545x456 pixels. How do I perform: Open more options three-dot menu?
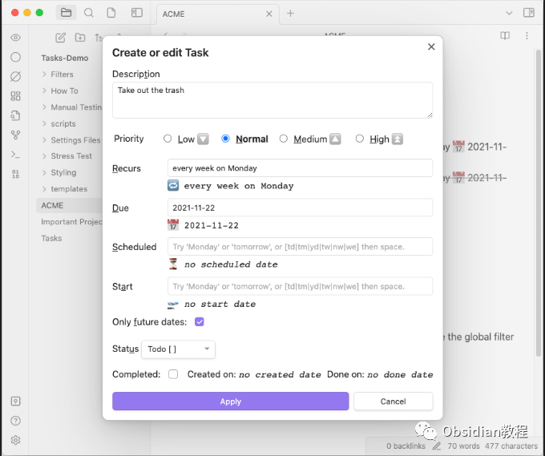(x=527, y=36)
